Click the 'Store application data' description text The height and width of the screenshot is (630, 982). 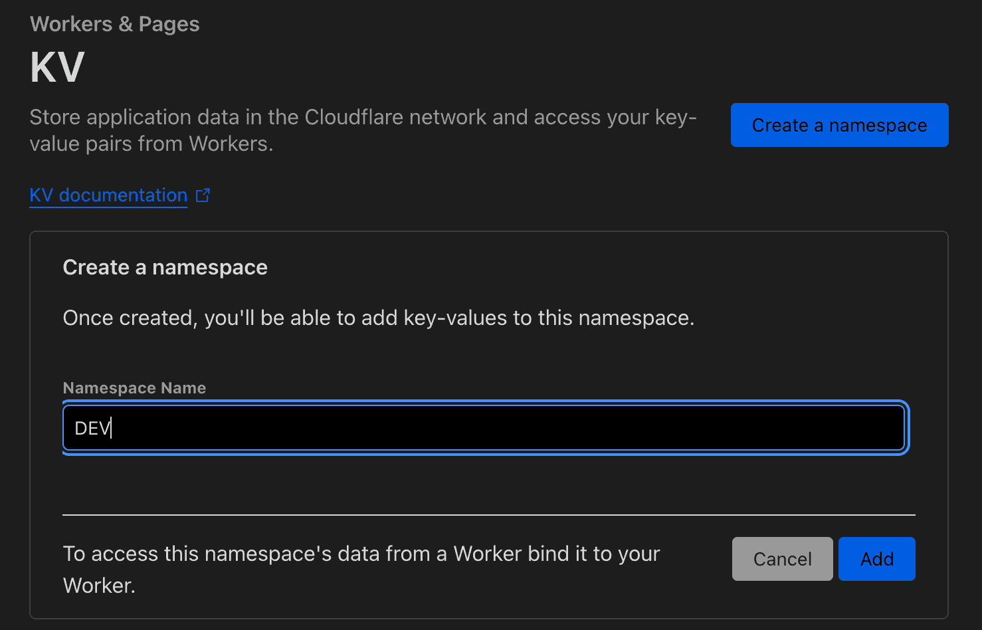(x=362, y=118)
